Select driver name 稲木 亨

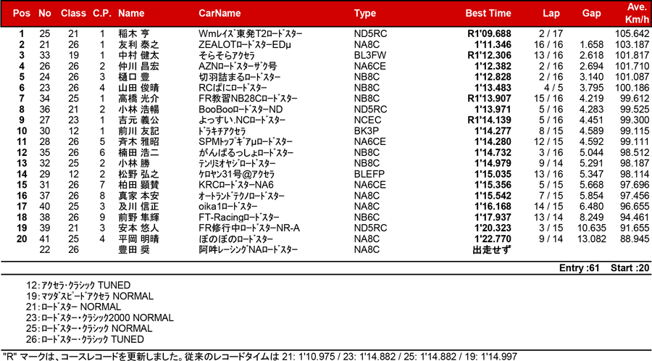point(134,33)
